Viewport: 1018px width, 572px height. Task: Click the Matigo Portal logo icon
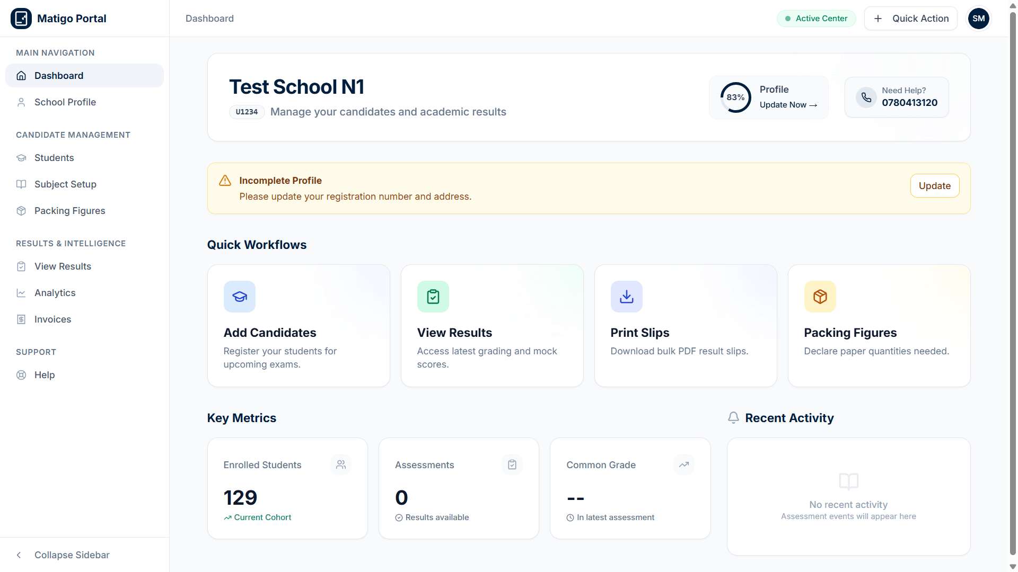coord(21,19)
